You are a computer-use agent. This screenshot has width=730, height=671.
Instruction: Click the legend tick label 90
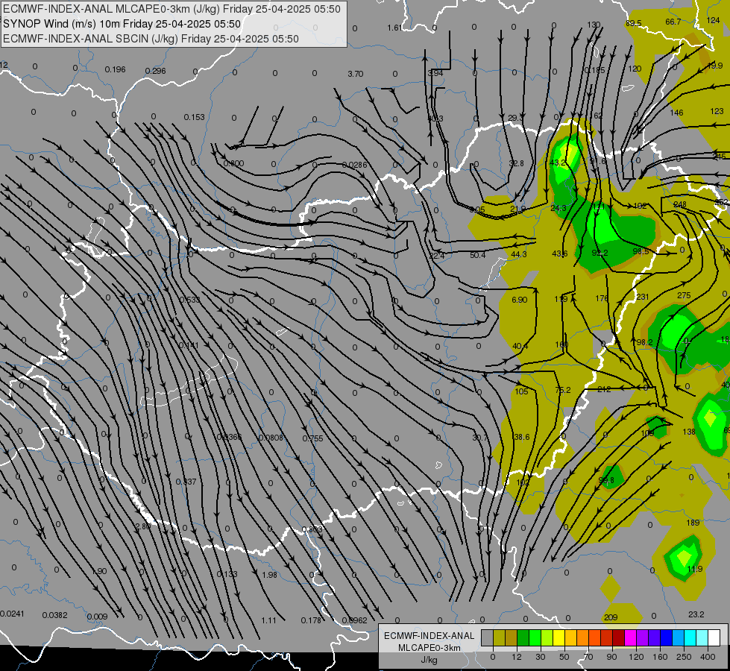[x=611, y=657]
